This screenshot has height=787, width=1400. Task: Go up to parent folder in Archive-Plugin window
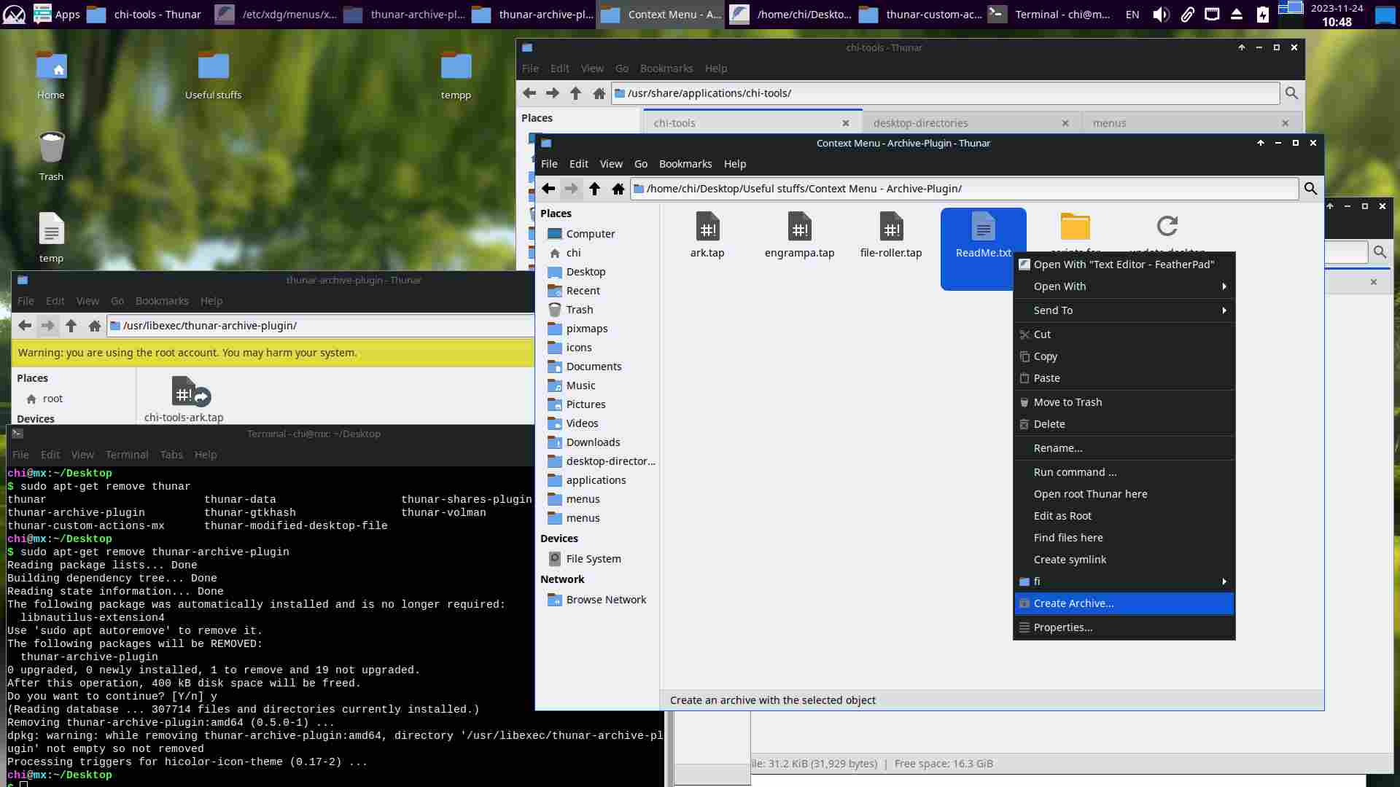[x=594, y=189]
